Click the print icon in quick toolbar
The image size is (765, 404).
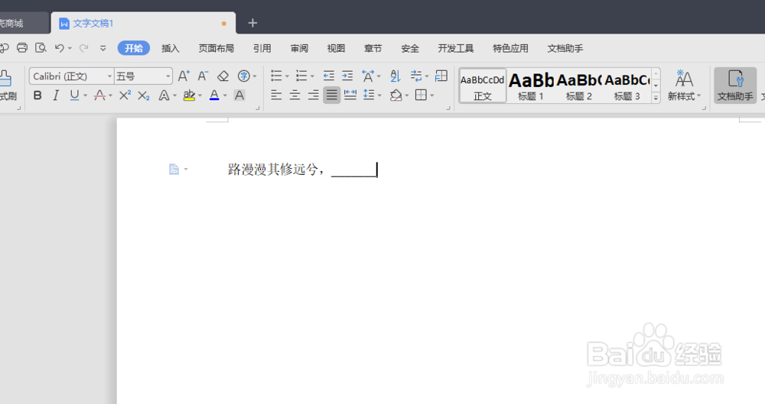pyautogui.click(x=22, y=48)
